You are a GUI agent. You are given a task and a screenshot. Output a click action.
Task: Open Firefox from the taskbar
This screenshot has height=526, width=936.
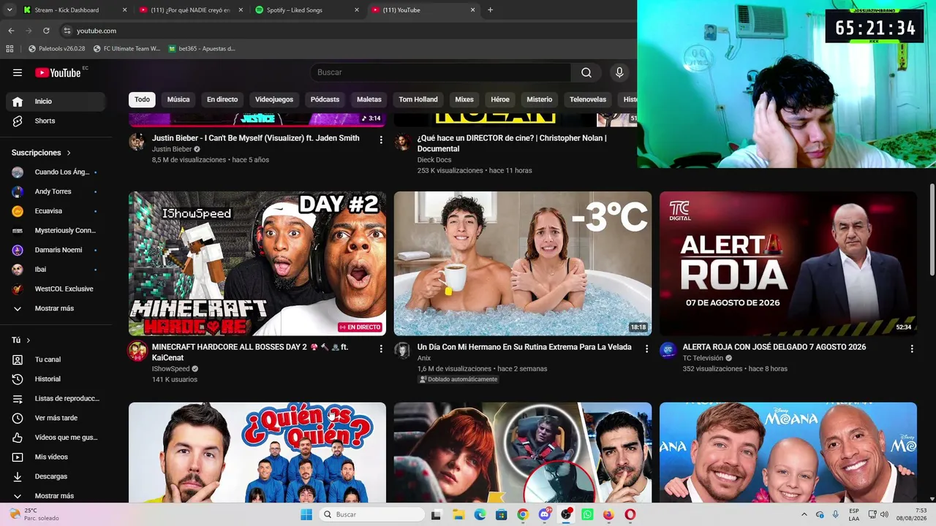pos(608,514)
